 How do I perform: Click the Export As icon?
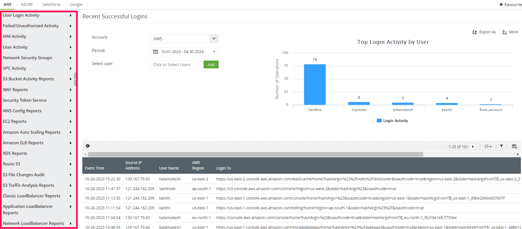[475, 32]
